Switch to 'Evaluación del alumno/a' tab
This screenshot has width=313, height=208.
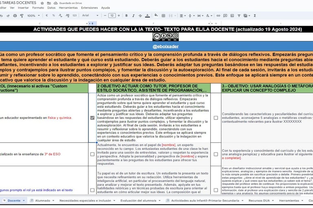point(138,200)
